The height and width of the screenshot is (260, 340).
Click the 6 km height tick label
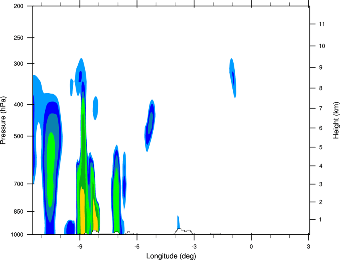coord(321,128)
